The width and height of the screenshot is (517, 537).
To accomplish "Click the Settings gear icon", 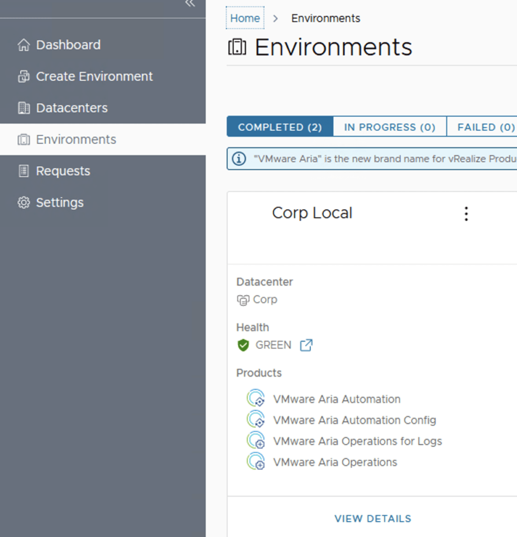I will [24, 202].
